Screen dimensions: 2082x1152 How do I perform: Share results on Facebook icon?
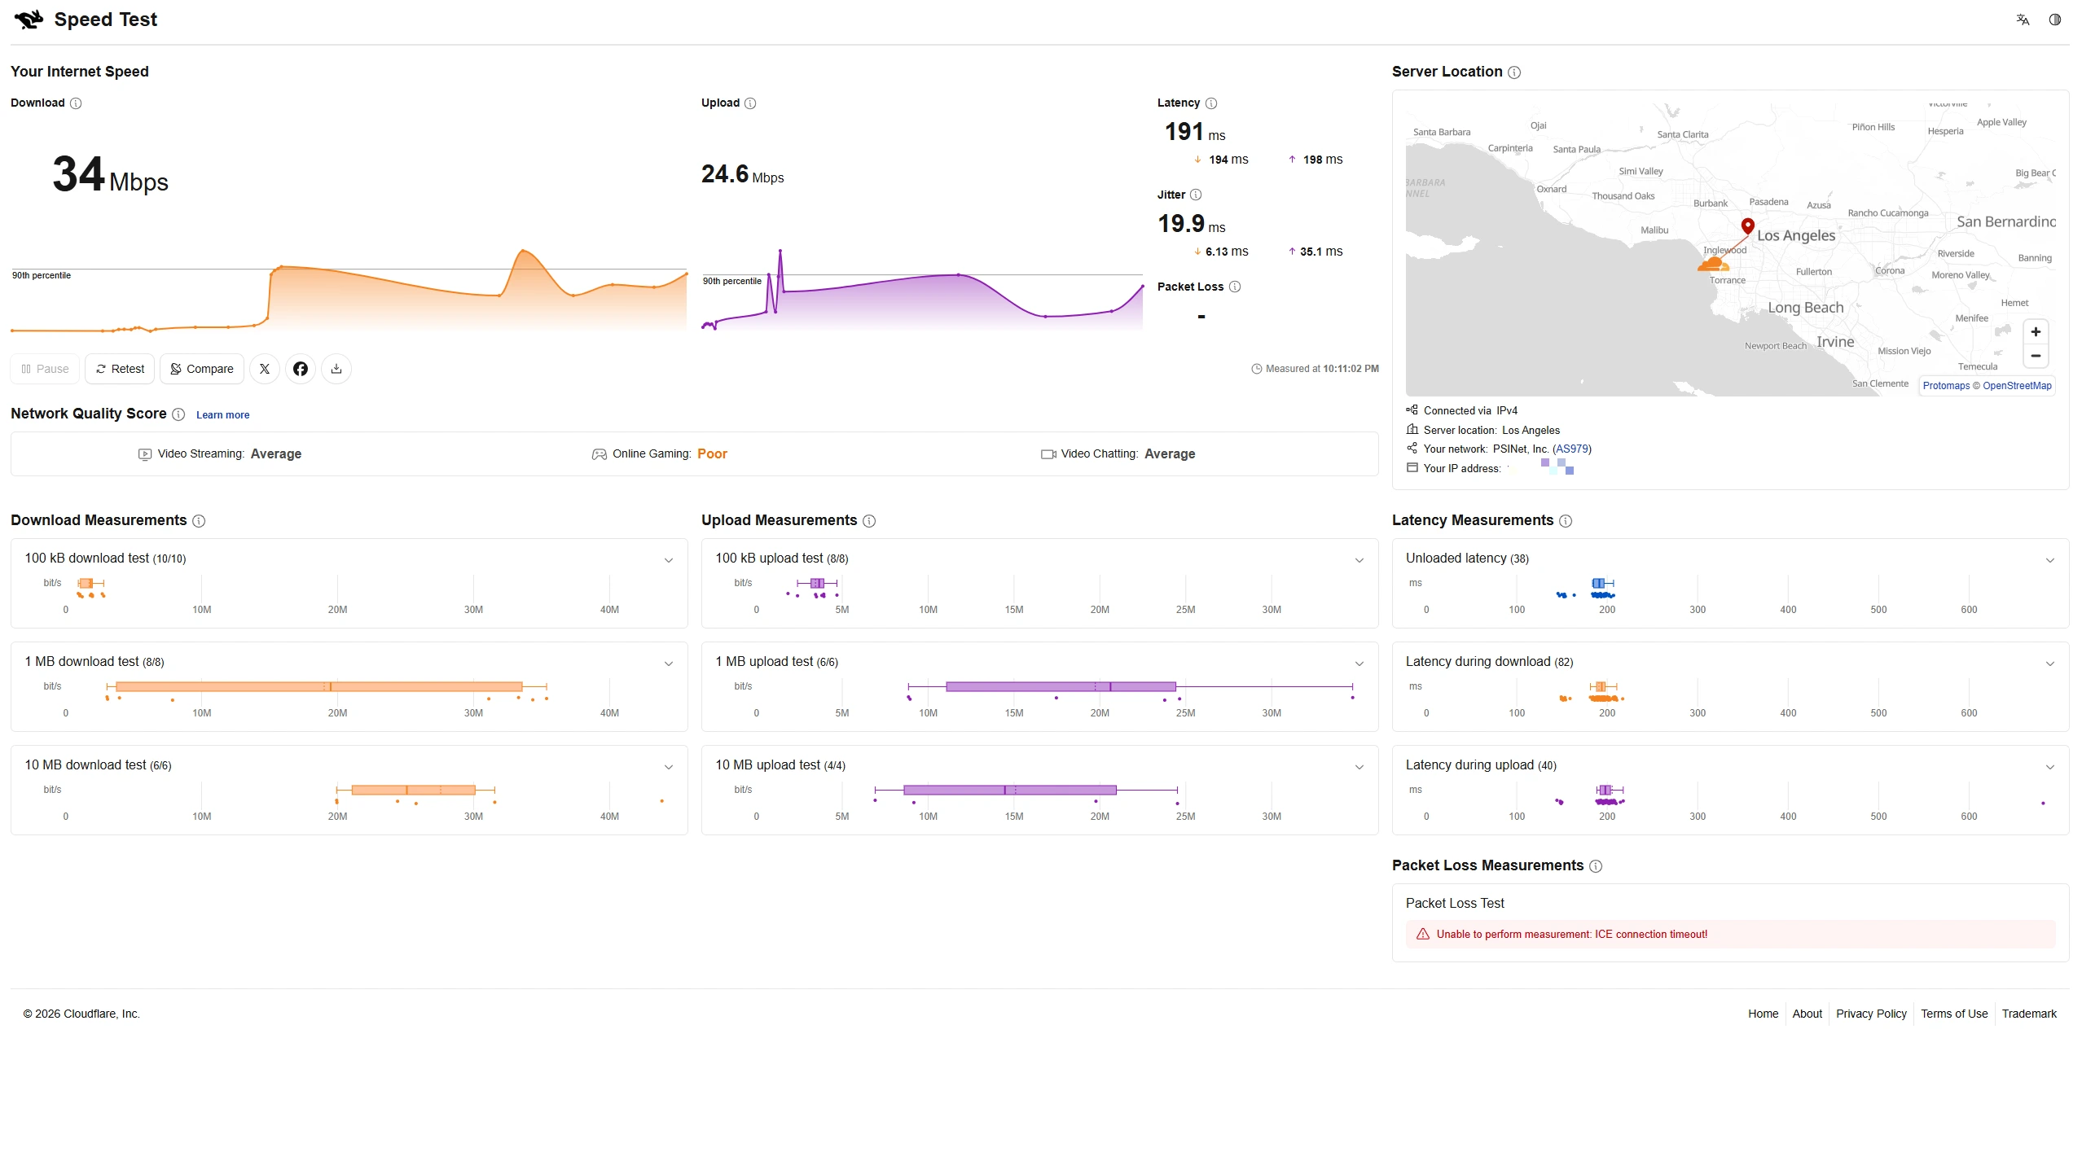pyautogui.click(x=301, y=369)
